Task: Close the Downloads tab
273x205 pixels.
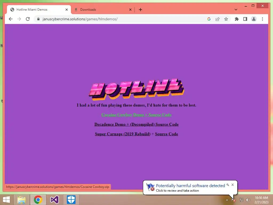Action: click(x=130, y=10)
